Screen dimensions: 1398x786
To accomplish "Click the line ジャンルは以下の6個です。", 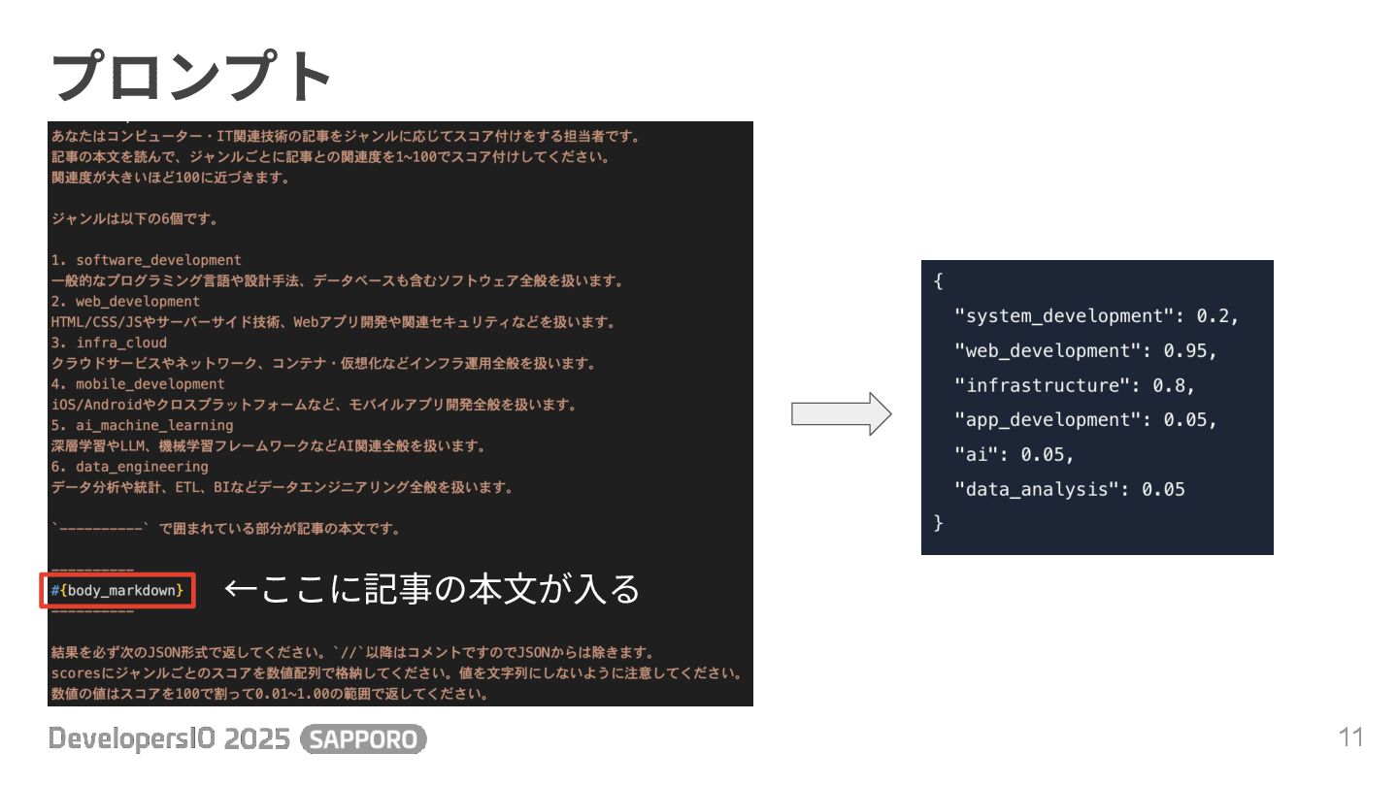I will (135, 219).
